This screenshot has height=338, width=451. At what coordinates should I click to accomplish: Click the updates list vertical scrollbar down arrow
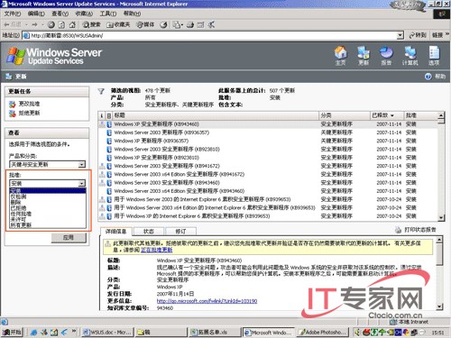tap(441, 218)
